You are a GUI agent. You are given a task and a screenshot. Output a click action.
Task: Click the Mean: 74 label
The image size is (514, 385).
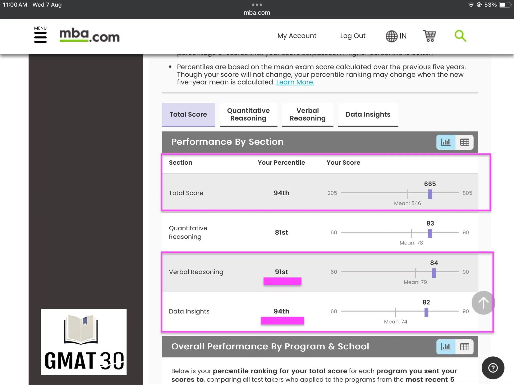click(396, 322)
